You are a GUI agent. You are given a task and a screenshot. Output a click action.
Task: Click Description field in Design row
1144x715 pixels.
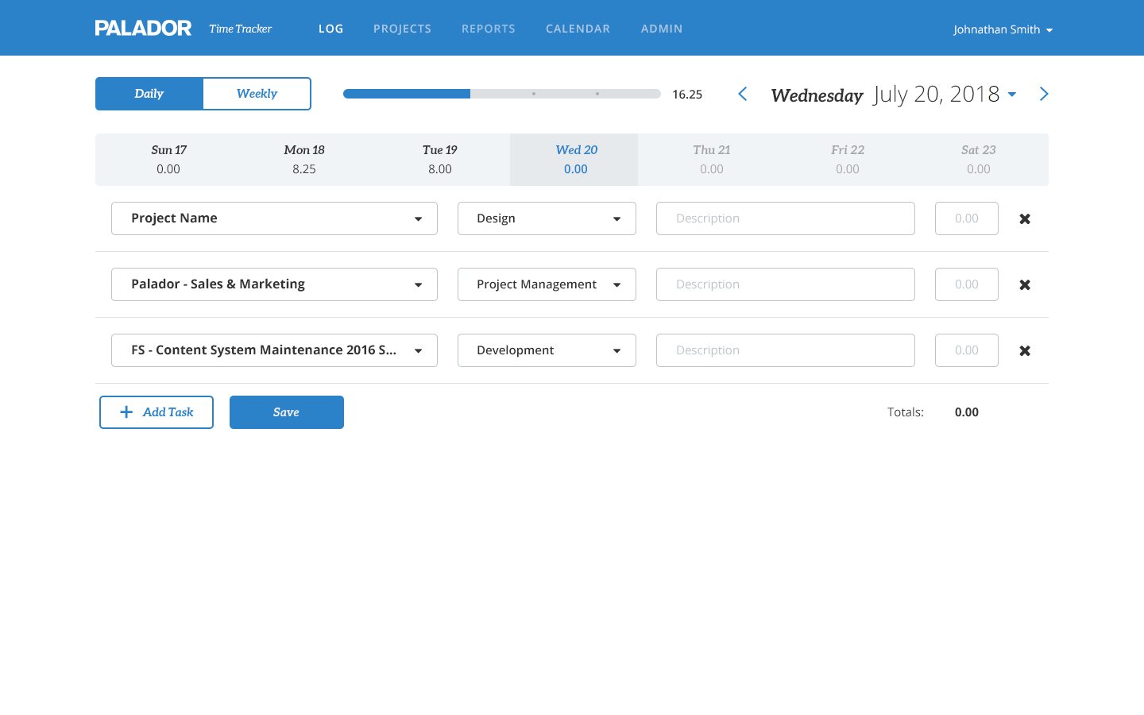(x=786, y=218)
